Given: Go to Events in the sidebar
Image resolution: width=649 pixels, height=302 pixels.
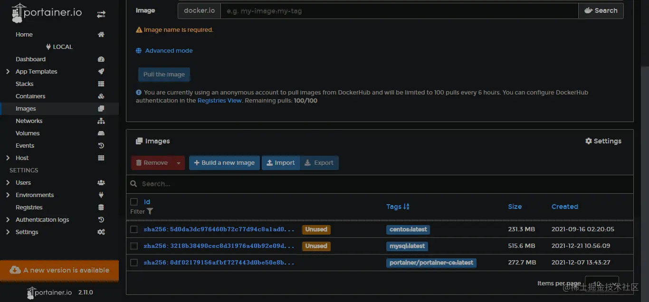Looking at the screenshot, I should 25,146.
